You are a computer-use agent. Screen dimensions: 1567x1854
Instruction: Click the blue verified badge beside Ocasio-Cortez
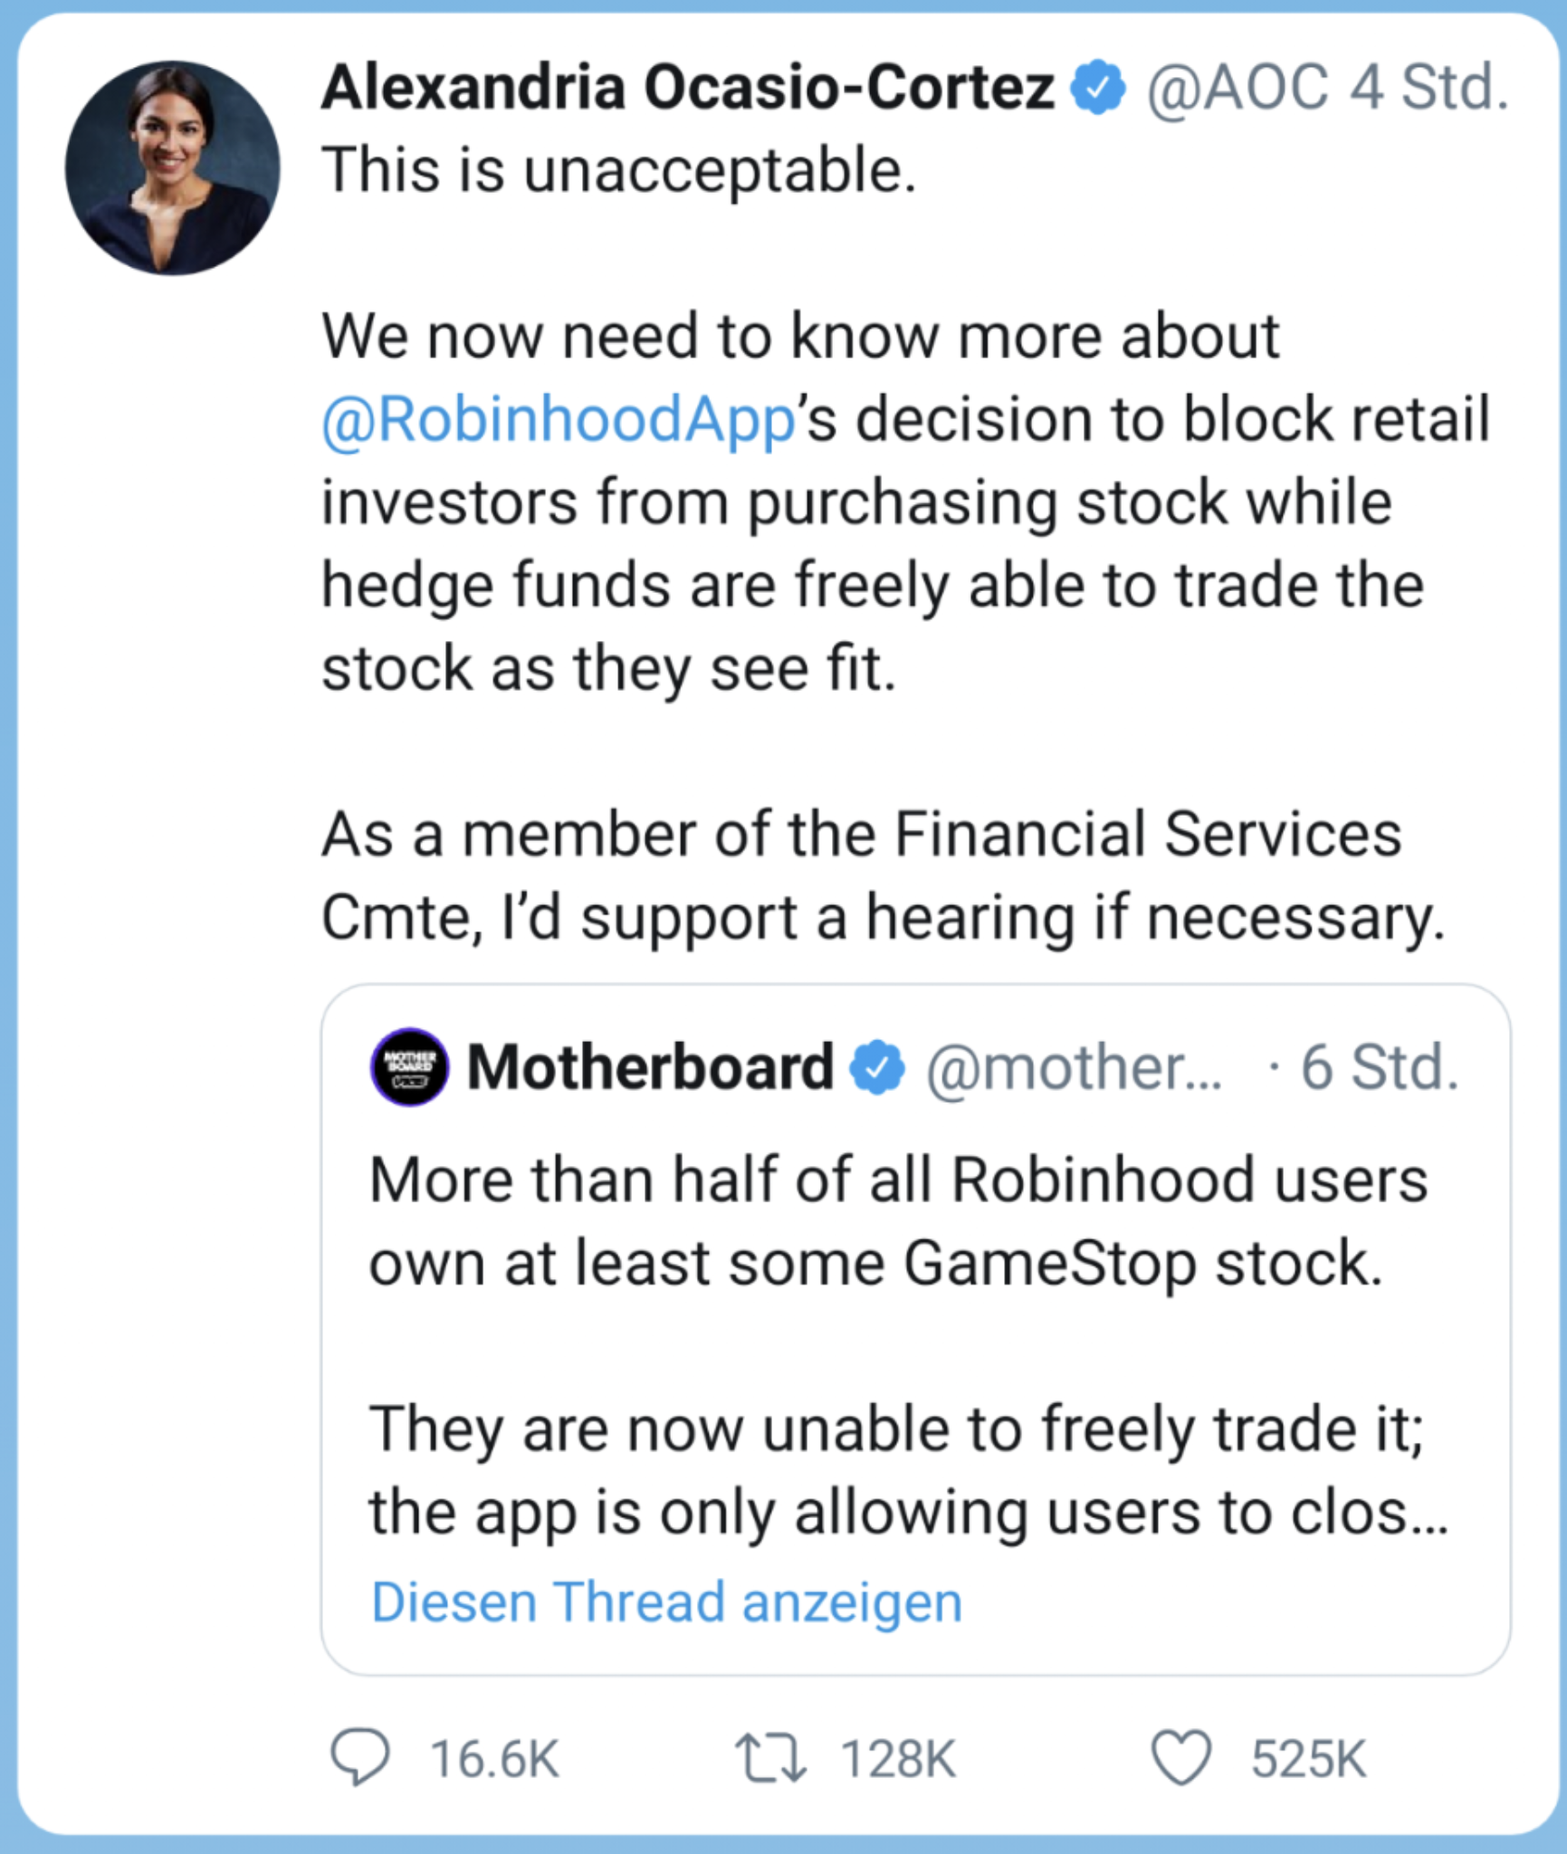[x=1098, y=88]
